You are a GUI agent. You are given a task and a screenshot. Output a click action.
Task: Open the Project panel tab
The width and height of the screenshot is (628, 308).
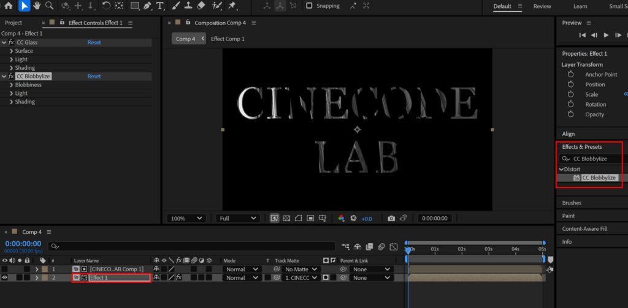[13, 23]
